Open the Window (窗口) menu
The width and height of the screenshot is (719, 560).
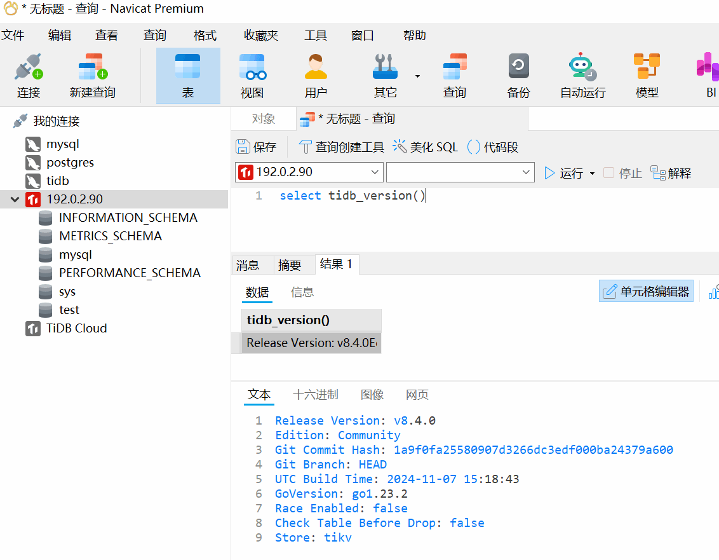[x=362, y=36]
